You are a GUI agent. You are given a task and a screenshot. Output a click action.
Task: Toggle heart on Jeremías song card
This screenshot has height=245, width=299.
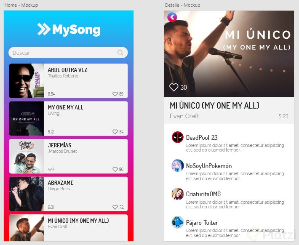[115, 169]
